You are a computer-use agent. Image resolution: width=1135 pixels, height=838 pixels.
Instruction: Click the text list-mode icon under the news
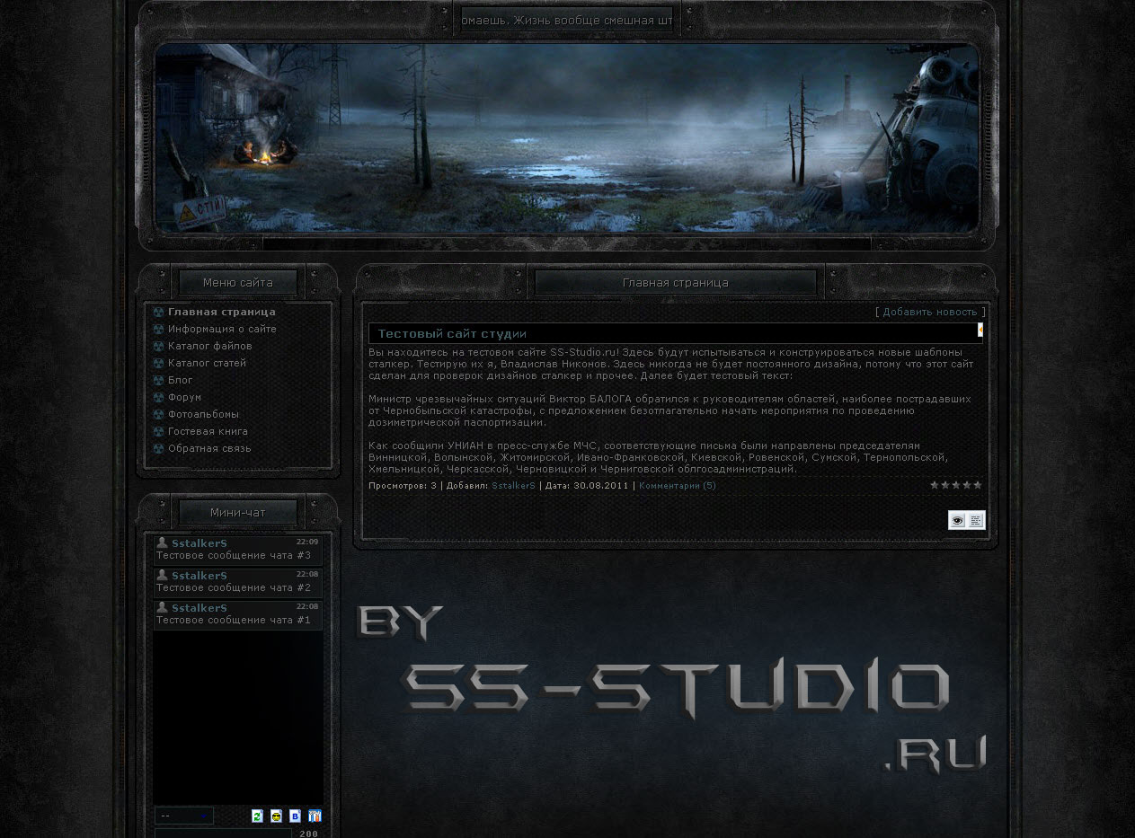[x=976, y=520]
